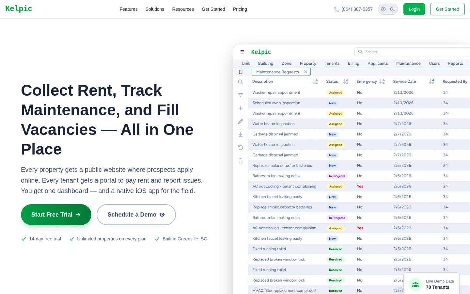The height and width of the screenshot is (294, 470).
Task: Open the Resources navigation item
Action: coord(183,9)
